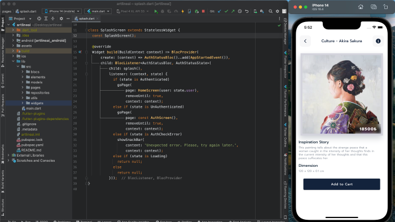Place cursor on line 31 showSnackBar call
Viewport: 395px width, 222px height.
[x=131, y=140]
